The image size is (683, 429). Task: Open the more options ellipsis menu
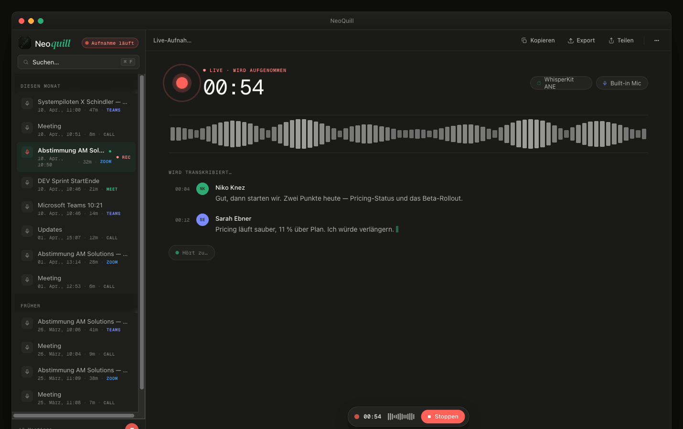click(657, 41)
